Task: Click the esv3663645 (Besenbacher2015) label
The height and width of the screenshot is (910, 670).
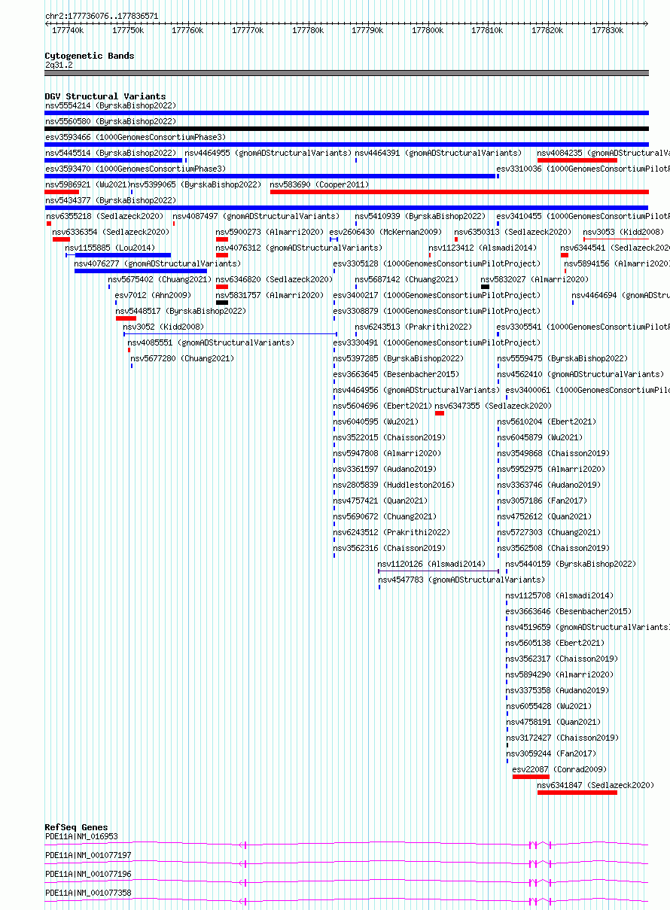Action: pos(396,374)
